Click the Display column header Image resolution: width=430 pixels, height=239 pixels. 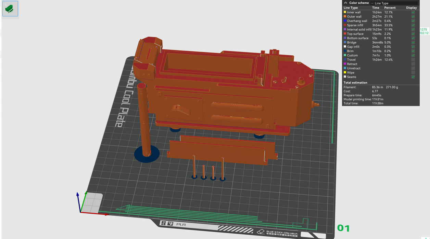(x=411, y=8)
